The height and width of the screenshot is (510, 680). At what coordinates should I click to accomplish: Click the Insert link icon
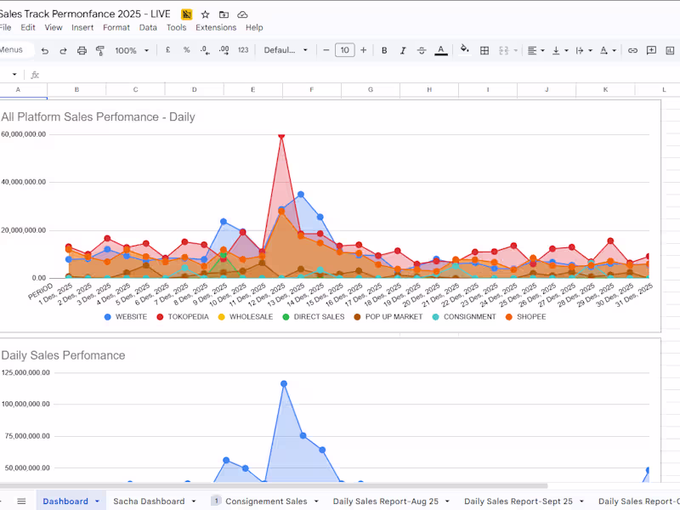pos(632,50)
